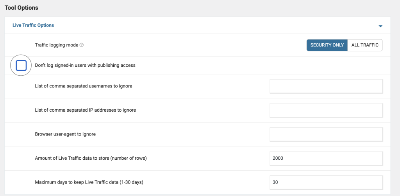Click the Traffic logging mode label
Image resolution: width=400 pixels, height=196 pixels.
(x=57, y=45)
